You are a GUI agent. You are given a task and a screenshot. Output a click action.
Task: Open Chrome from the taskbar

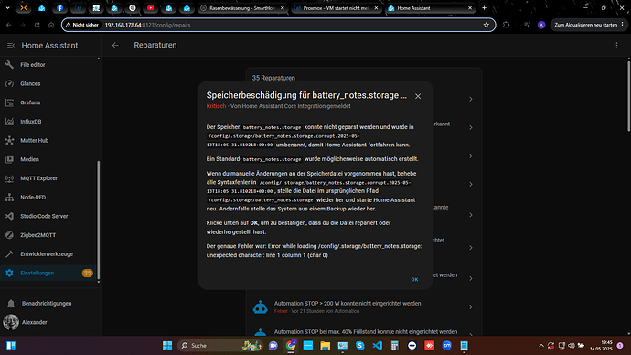pos(291,346)
